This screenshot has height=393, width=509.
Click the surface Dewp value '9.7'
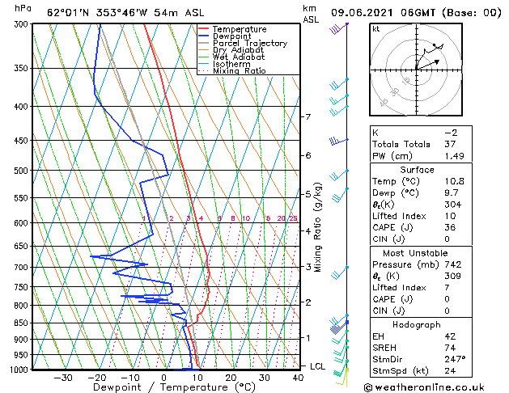[452, 193]
